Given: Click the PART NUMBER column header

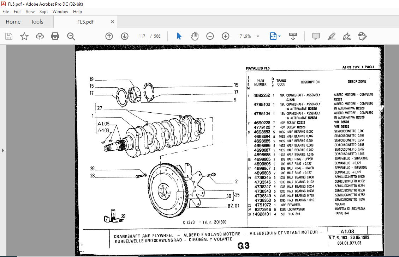Looking at the screenshot, I should (x=260, y=83).
